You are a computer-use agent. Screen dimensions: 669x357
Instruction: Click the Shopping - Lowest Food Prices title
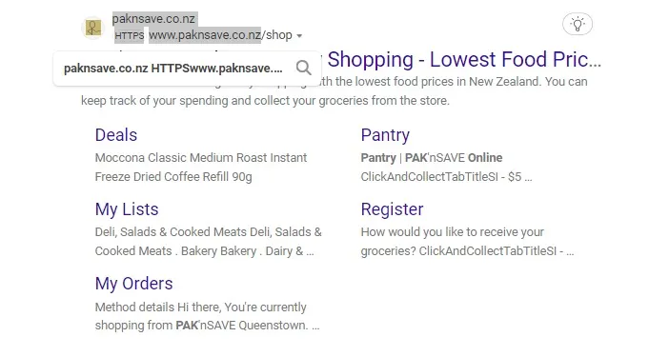click(464, 59)
